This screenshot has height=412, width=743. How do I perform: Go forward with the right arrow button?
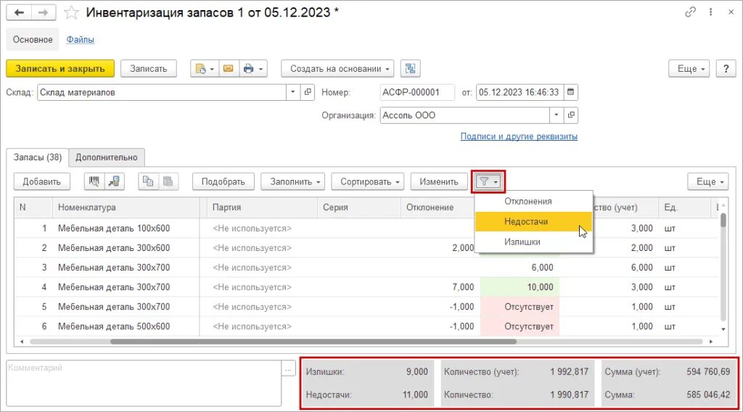[44, 13]
